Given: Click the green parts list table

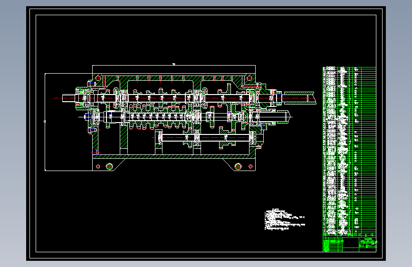Looking at the screenshot, I should (x=349, y=152).
